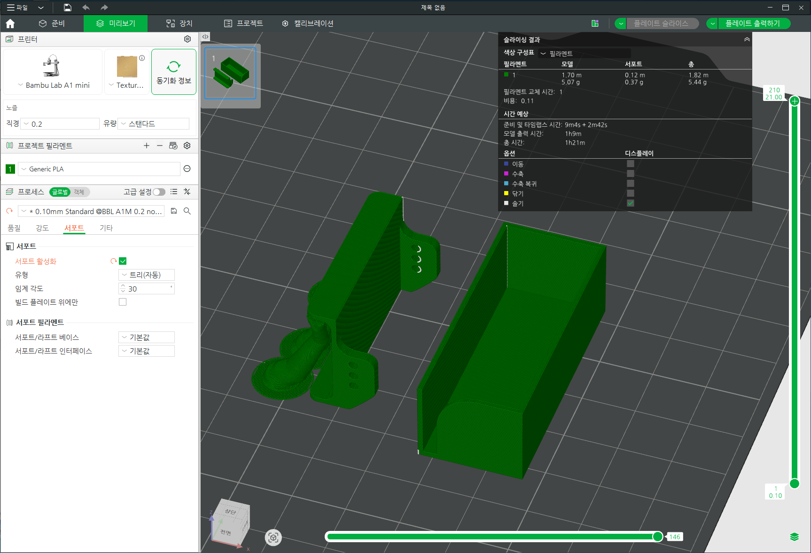Click the Home icon
The image size is (811, 553).
pyautogui.click(x=10, y=23)
